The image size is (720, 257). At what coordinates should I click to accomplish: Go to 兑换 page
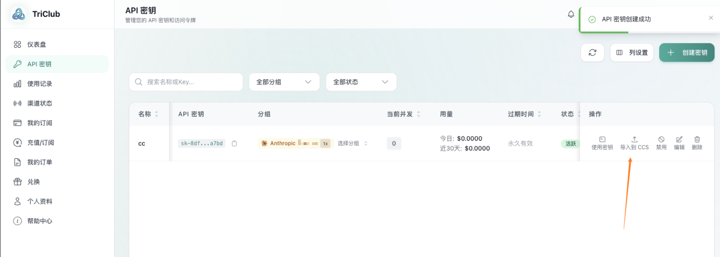click(x=57, y=182)
